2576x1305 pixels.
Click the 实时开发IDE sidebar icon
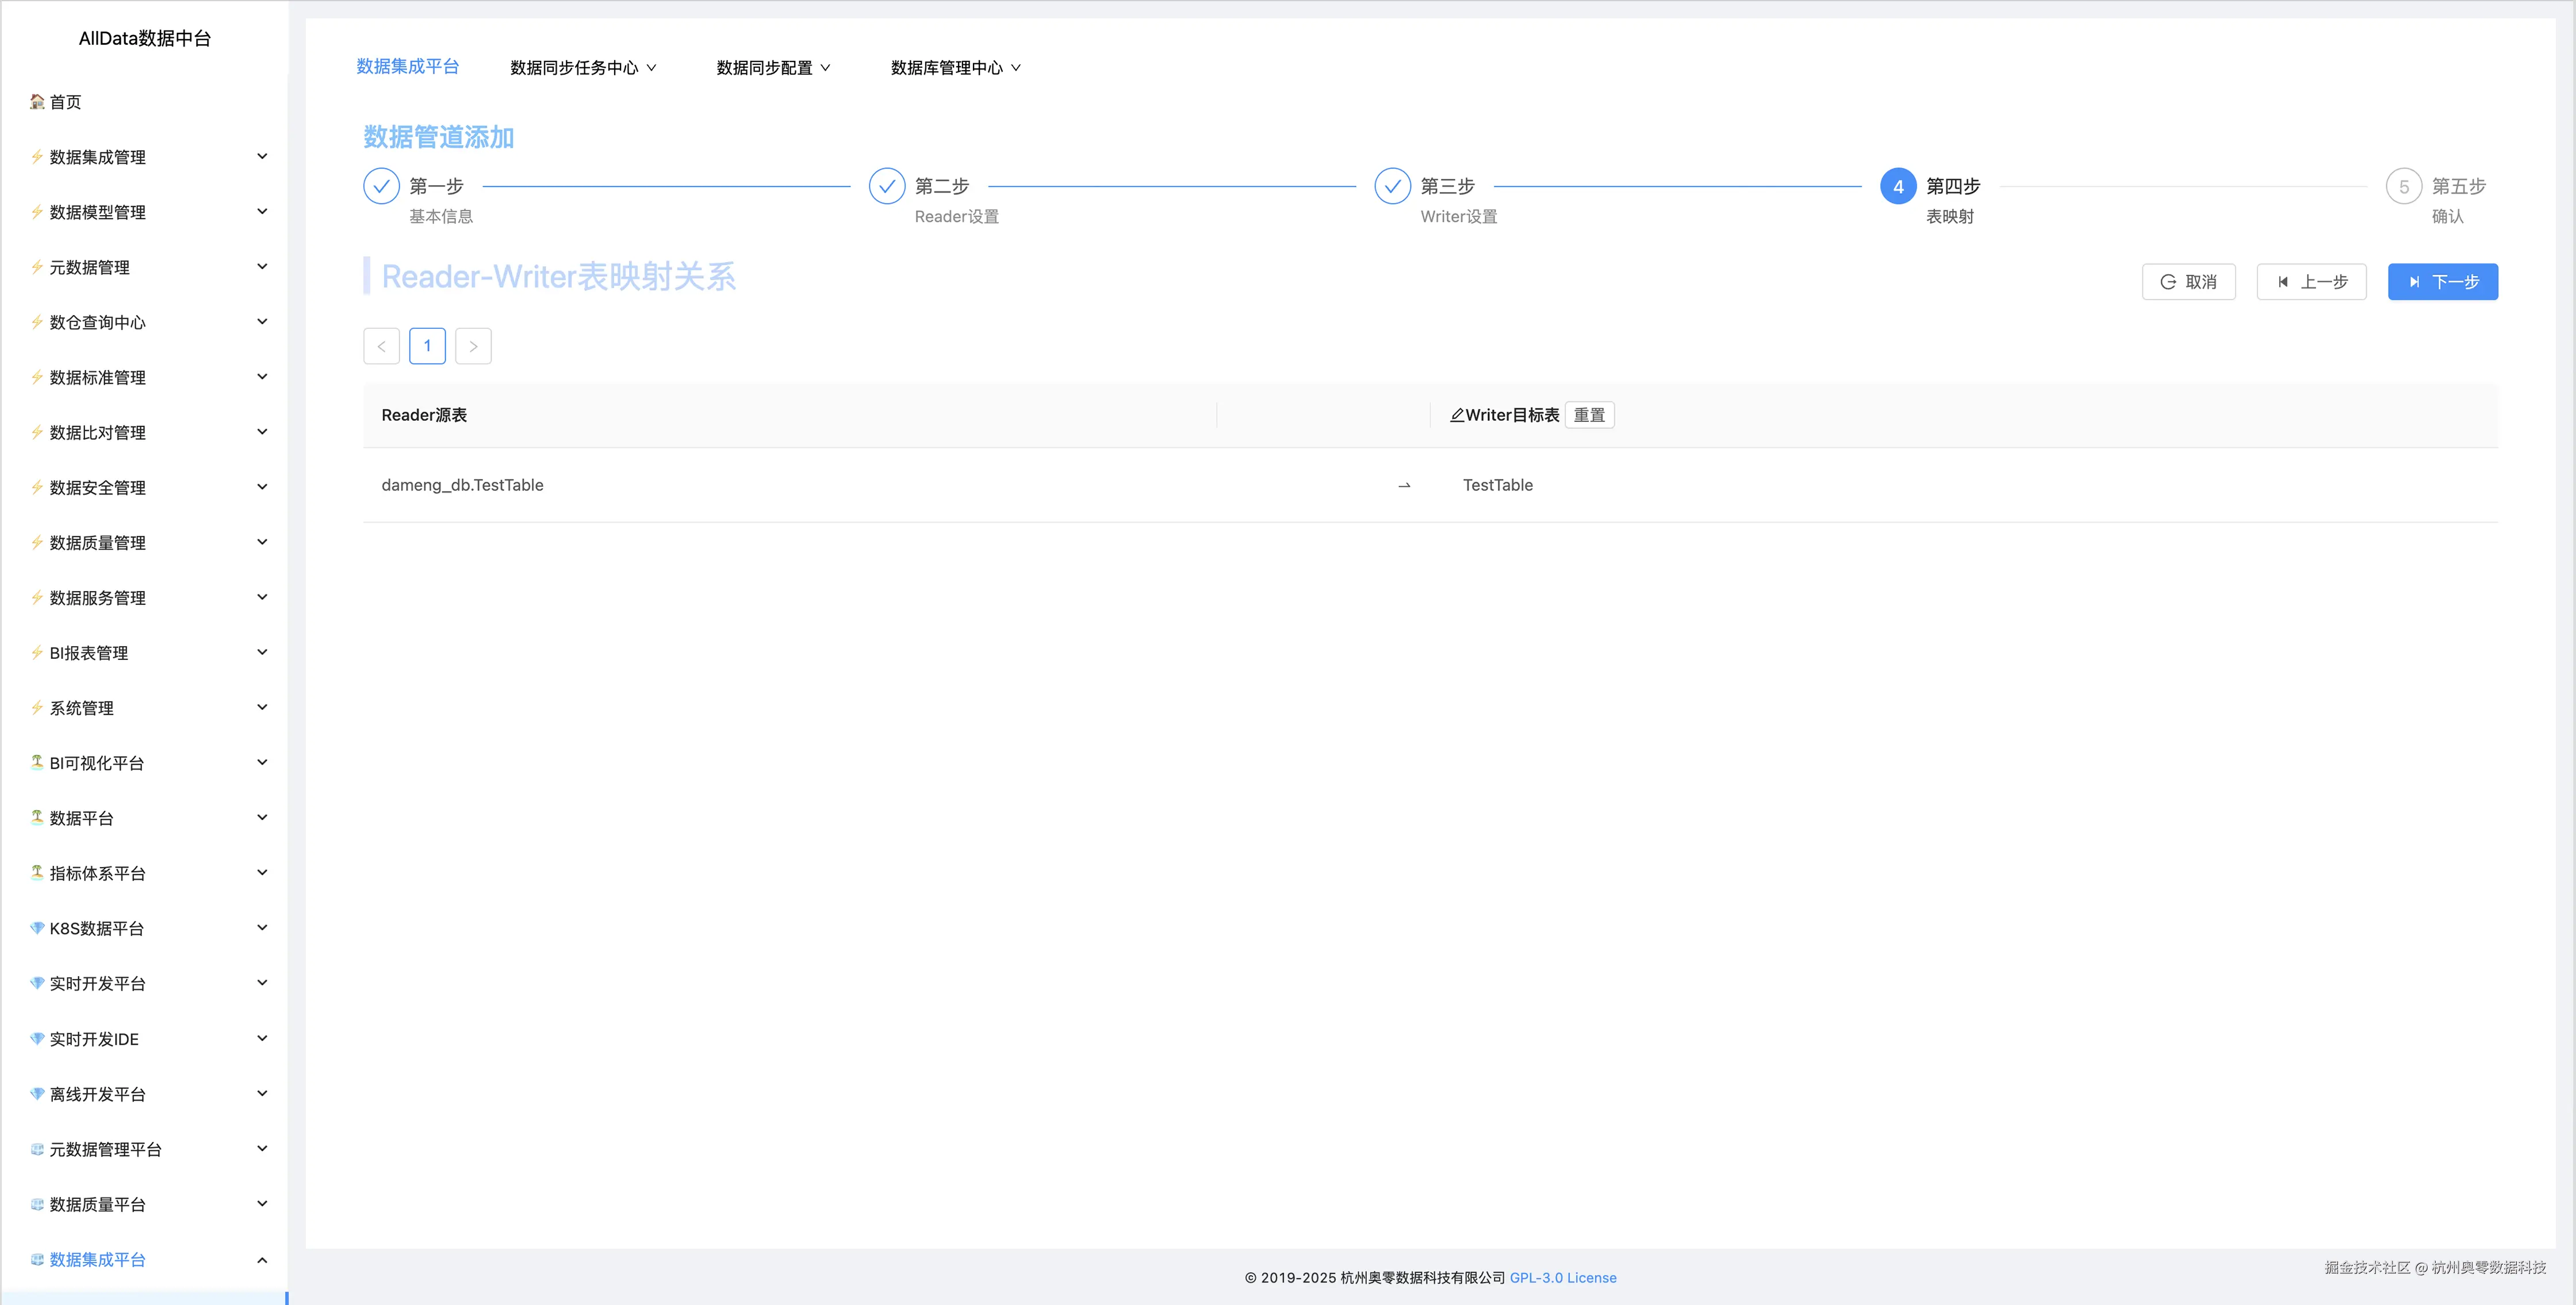point(36,1038)
